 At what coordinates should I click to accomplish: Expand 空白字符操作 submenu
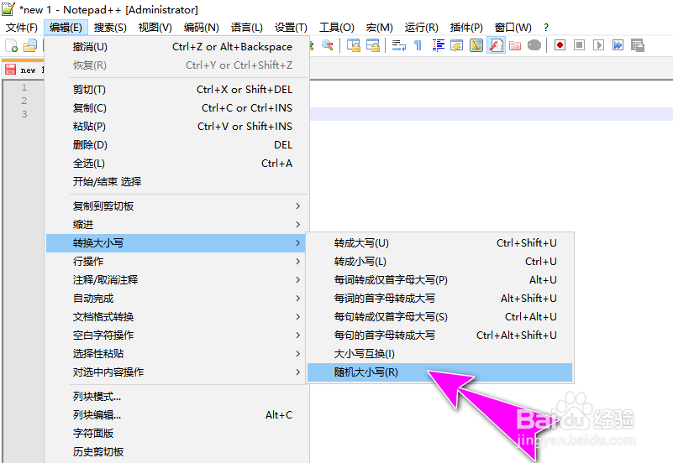click(x=176, y=335)
